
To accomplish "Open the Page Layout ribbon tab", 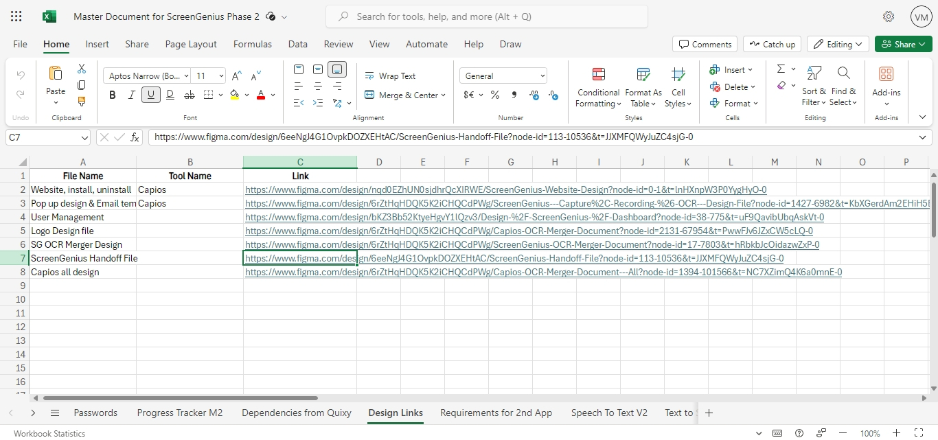I will [191, 44].
